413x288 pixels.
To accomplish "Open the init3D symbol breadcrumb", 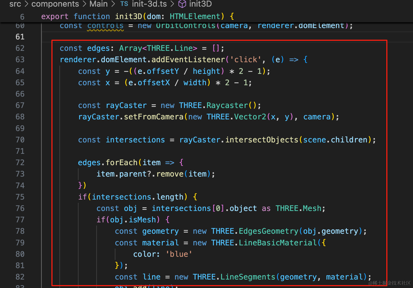I will pos(200,4).
